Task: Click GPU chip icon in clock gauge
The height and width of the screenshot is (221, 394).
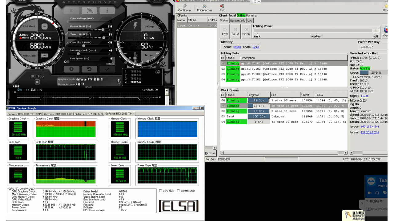Action: pos(44,26)
